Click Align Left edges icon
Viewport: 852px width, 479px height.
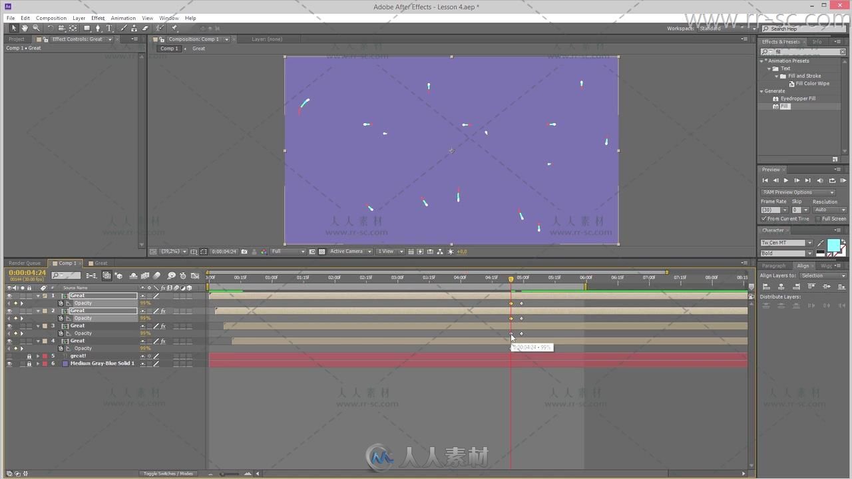point(766,286)
